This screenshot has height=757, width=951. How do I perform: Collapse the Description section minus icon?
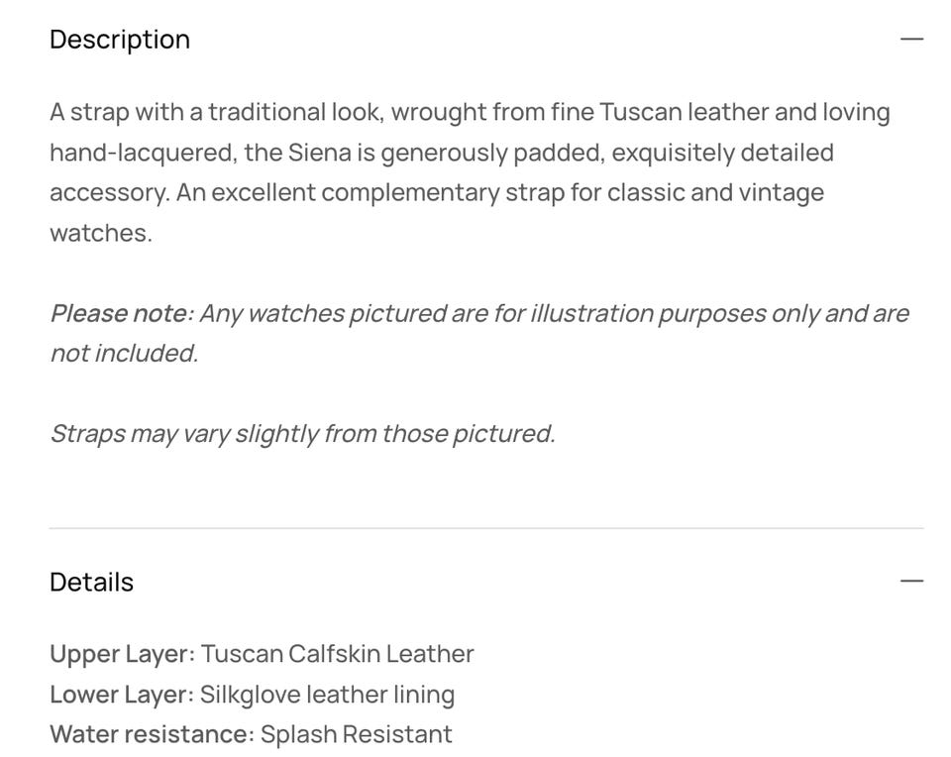(x=911, y=40)
